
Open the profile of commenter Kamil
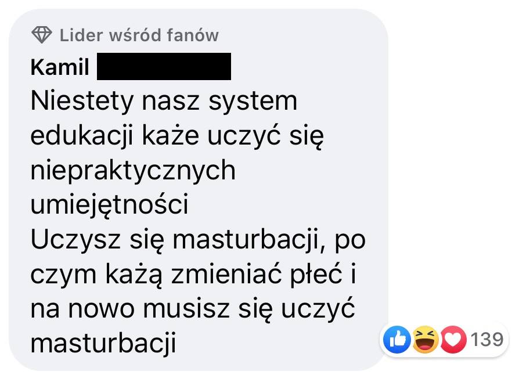tap(60, 67)
